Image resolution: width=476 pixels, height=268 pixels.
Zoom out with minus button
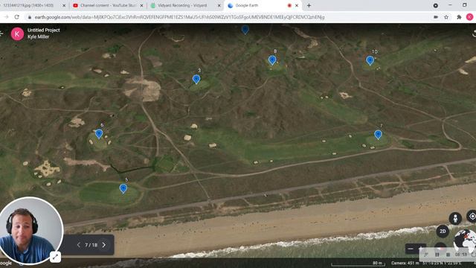coord(411,249)
